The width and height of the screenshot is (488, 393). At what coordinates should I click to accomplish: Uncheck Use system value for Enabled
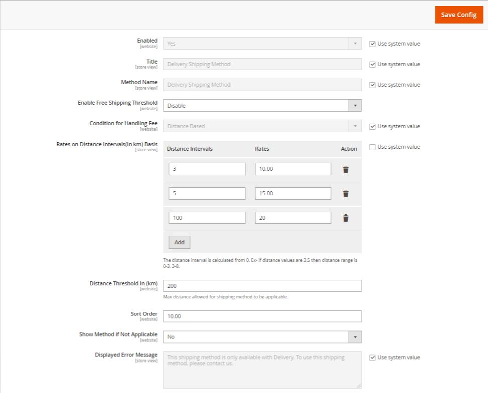point(372,44)
